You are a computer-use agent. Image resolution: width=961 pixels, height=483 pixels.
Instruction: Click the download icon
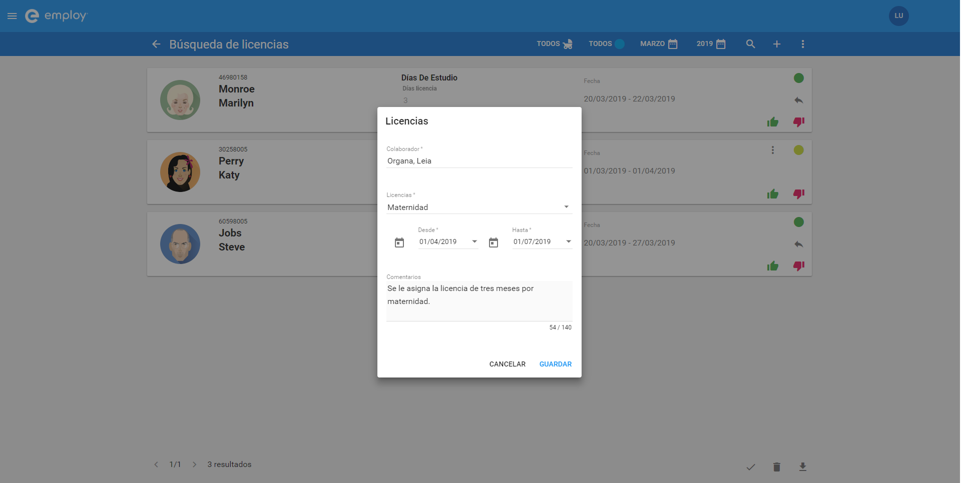point(803,467)
